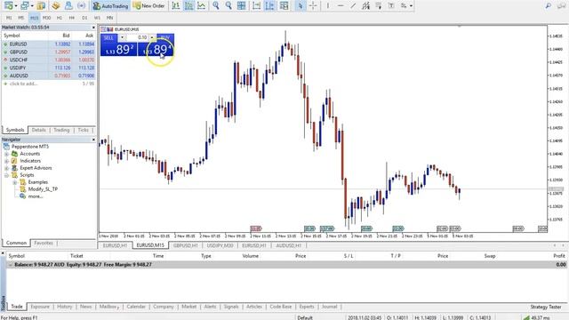
Task: Zoom in on the chart
Action: (x=216, y=6)
